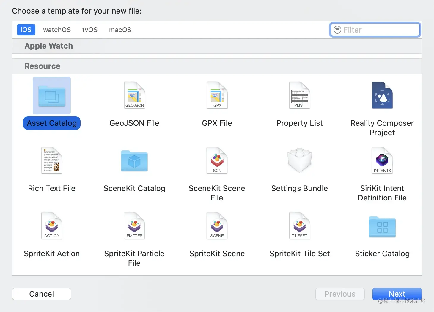Click the SpriteKit Scene label
Viewport: 434px width, 312px height.
217,254
